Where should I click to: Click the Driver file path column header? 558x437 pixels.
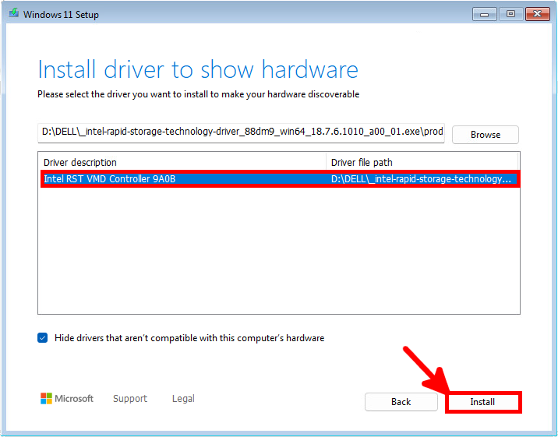tap(422, 163)
